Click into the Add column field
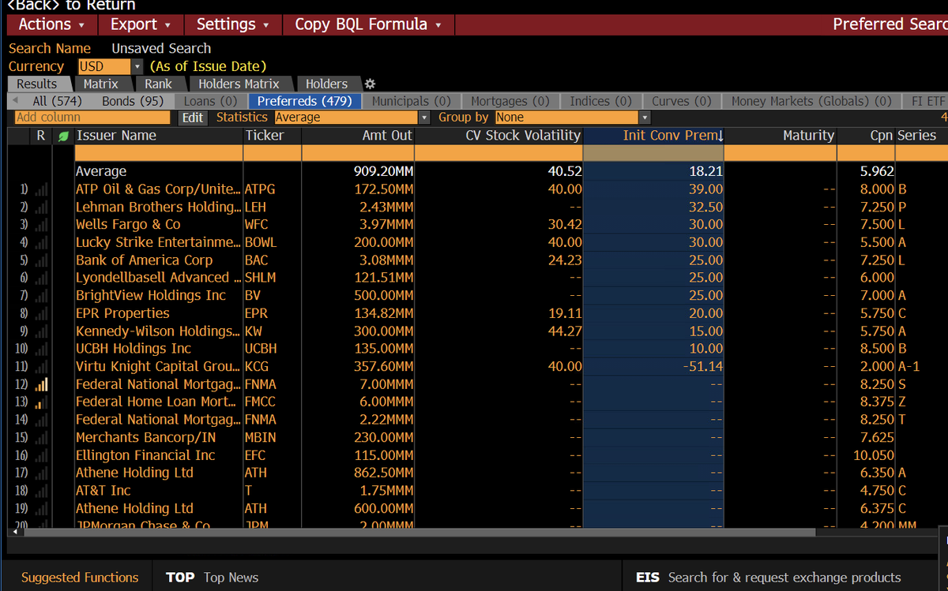The image size is (948, 591). pyautogui.click(x=92, y=117)
